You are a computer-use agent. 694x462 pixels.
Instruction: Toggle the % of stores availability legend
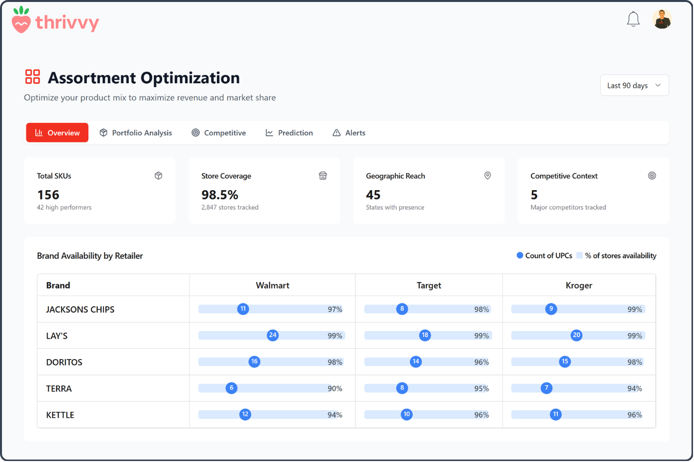617,255
